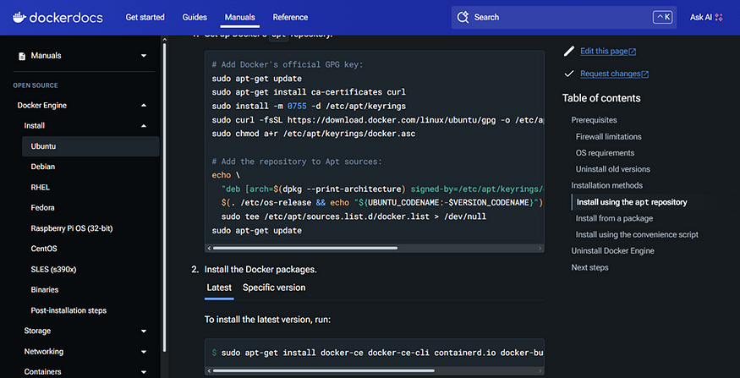
Task: Switch to the Specific version tab
Action: point(274,288)
